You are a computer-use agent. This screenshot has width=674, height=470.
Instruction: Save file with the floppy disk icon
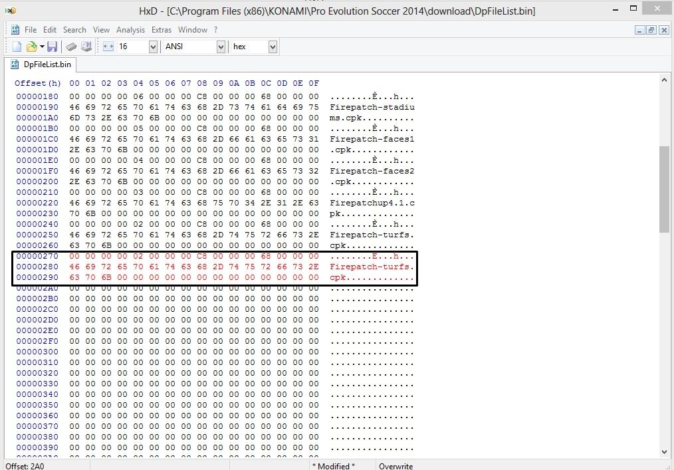point(52,47)
